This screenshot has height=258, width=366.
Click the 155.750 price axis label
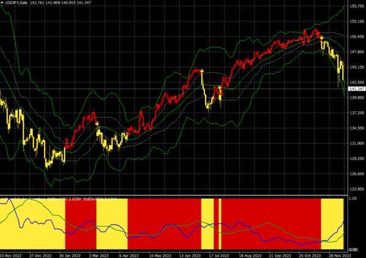click(356, 6)
